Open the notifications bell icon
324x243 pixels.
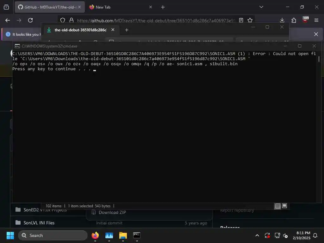[x=315, y=235]
